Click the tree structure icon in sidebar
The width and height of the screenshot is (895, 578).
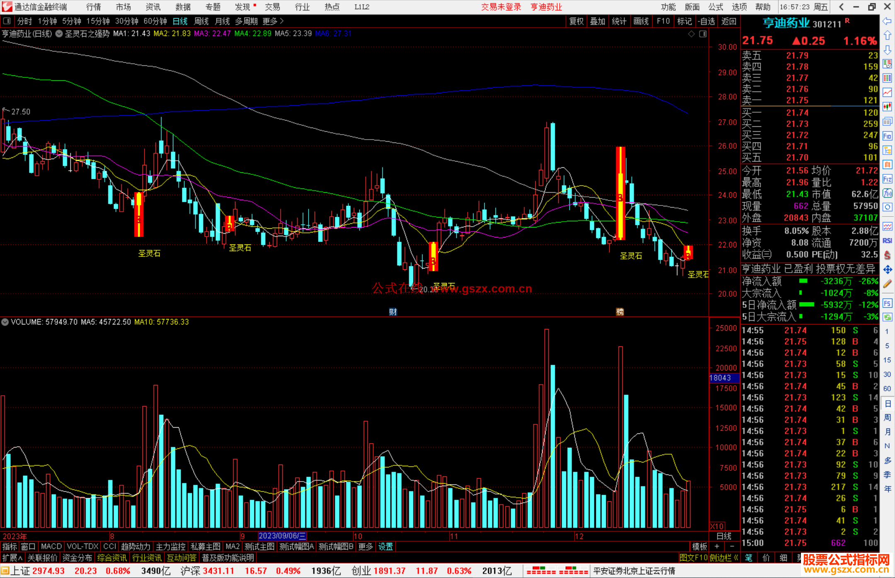(887, 150)
